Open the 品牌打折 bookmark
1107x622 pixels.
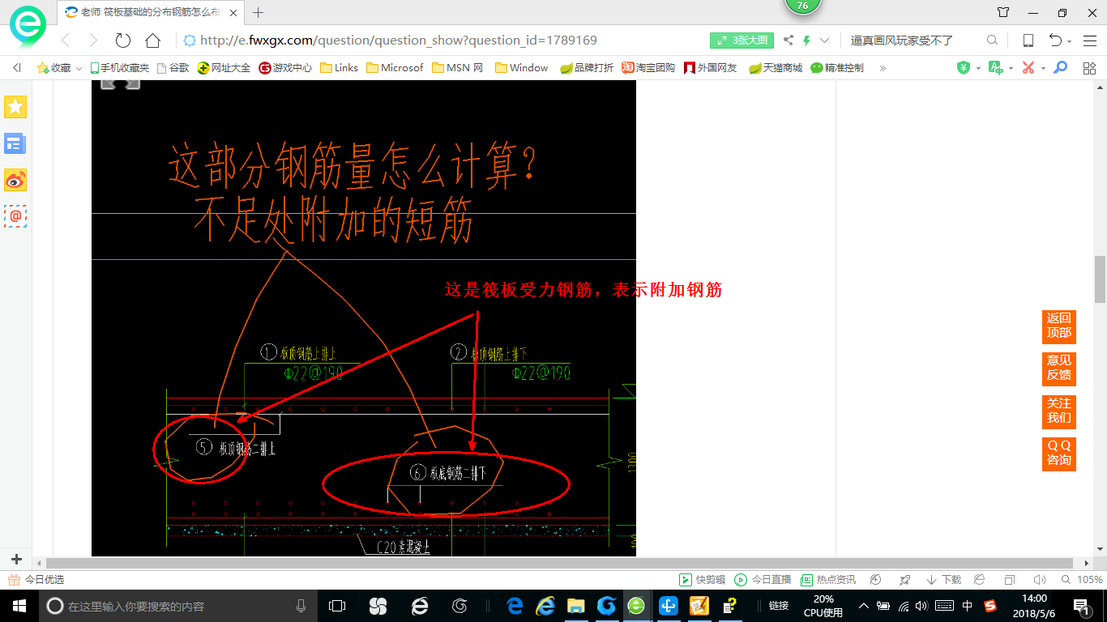[x=587, y=68]
